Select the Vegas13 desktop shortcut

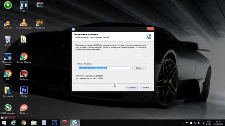(24, 6)
